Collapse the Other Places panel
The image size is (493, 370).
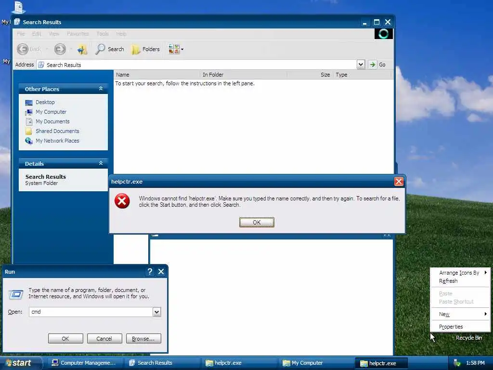(x=101, y=89)
